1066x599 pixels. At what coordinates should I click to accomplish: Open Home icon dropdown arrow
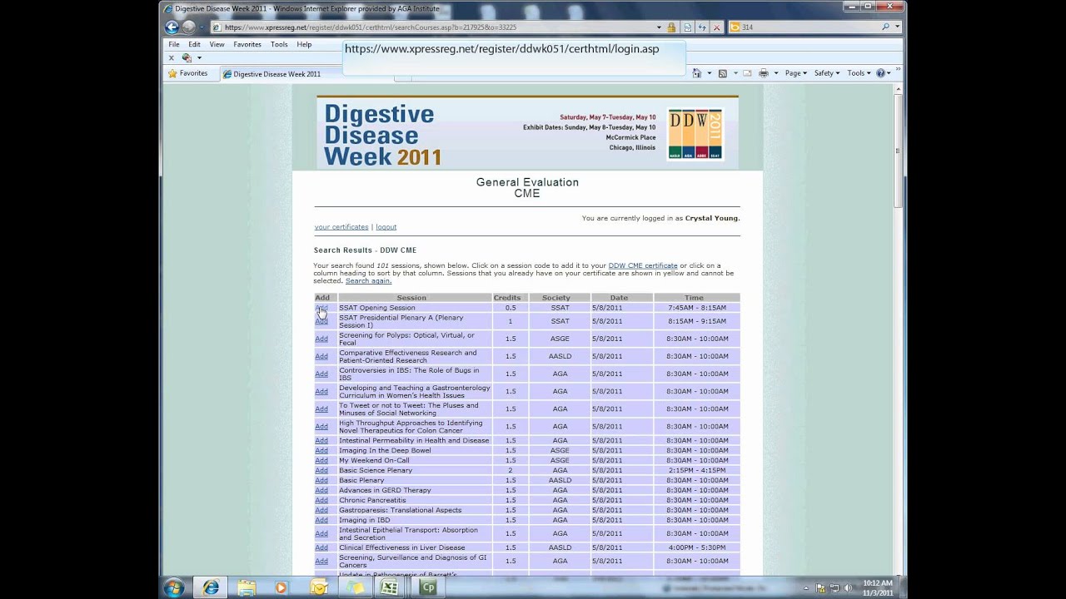[x=709, y=73]
